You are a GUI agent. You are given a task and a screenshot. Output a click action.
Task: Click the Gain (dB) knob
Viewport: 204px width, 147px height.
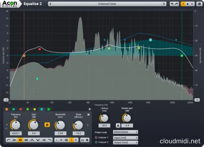[x=34, y=125]
